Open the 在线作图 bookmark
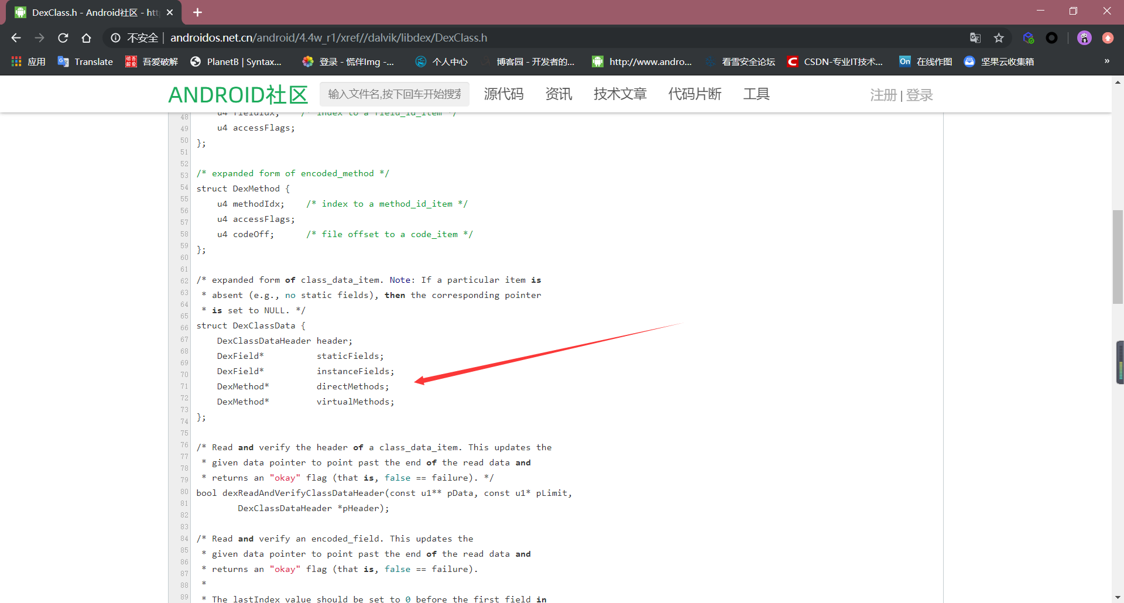This screenshot has width=1124, height=603. (926, 61)
